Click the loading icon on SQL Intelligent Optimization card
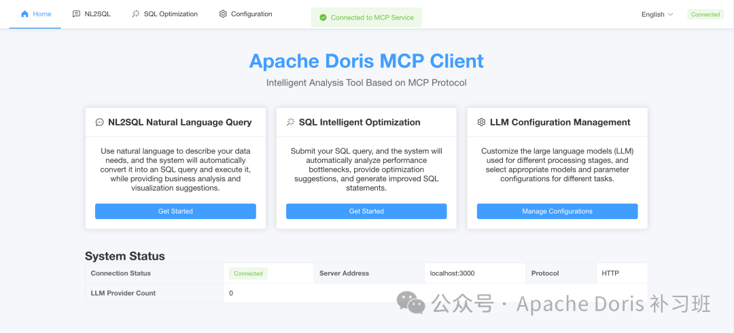This screenshot has width=734, height=333. pyautogui.click(x=290, y=122)
